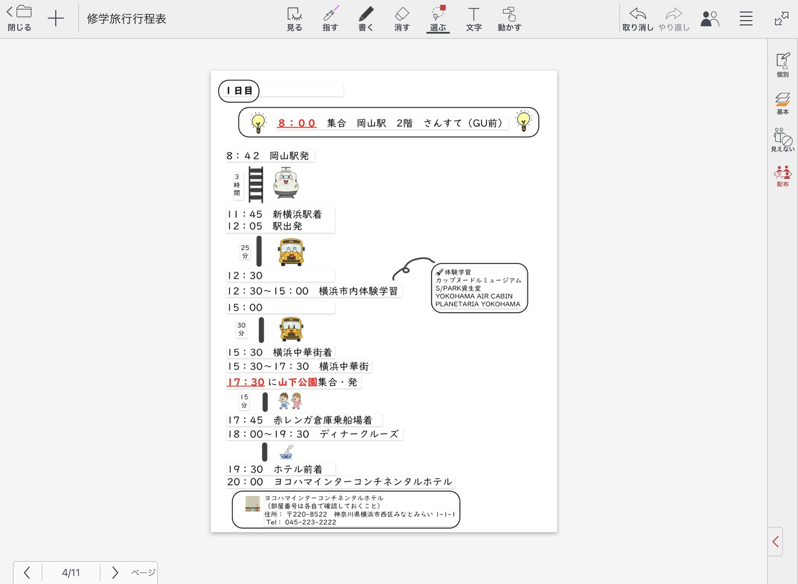Viewport: 798px width, 584px height.
Task: Toggle 見えない hidden mode
Action: pos(782,140)
